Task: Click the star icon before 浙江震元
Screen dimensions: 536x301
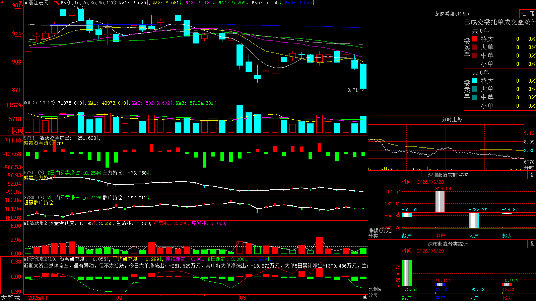Action: (26, 3)
